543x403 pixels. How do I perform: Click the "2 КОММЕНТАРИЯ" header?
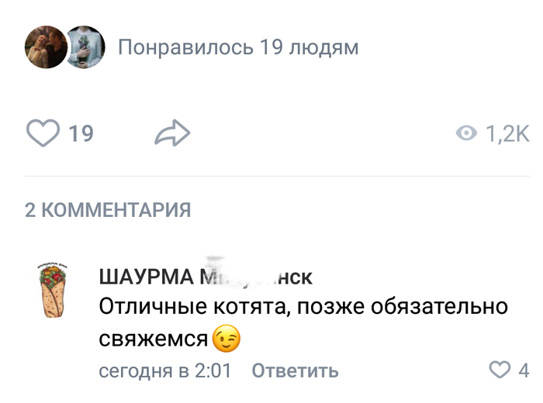coord(108,210)
